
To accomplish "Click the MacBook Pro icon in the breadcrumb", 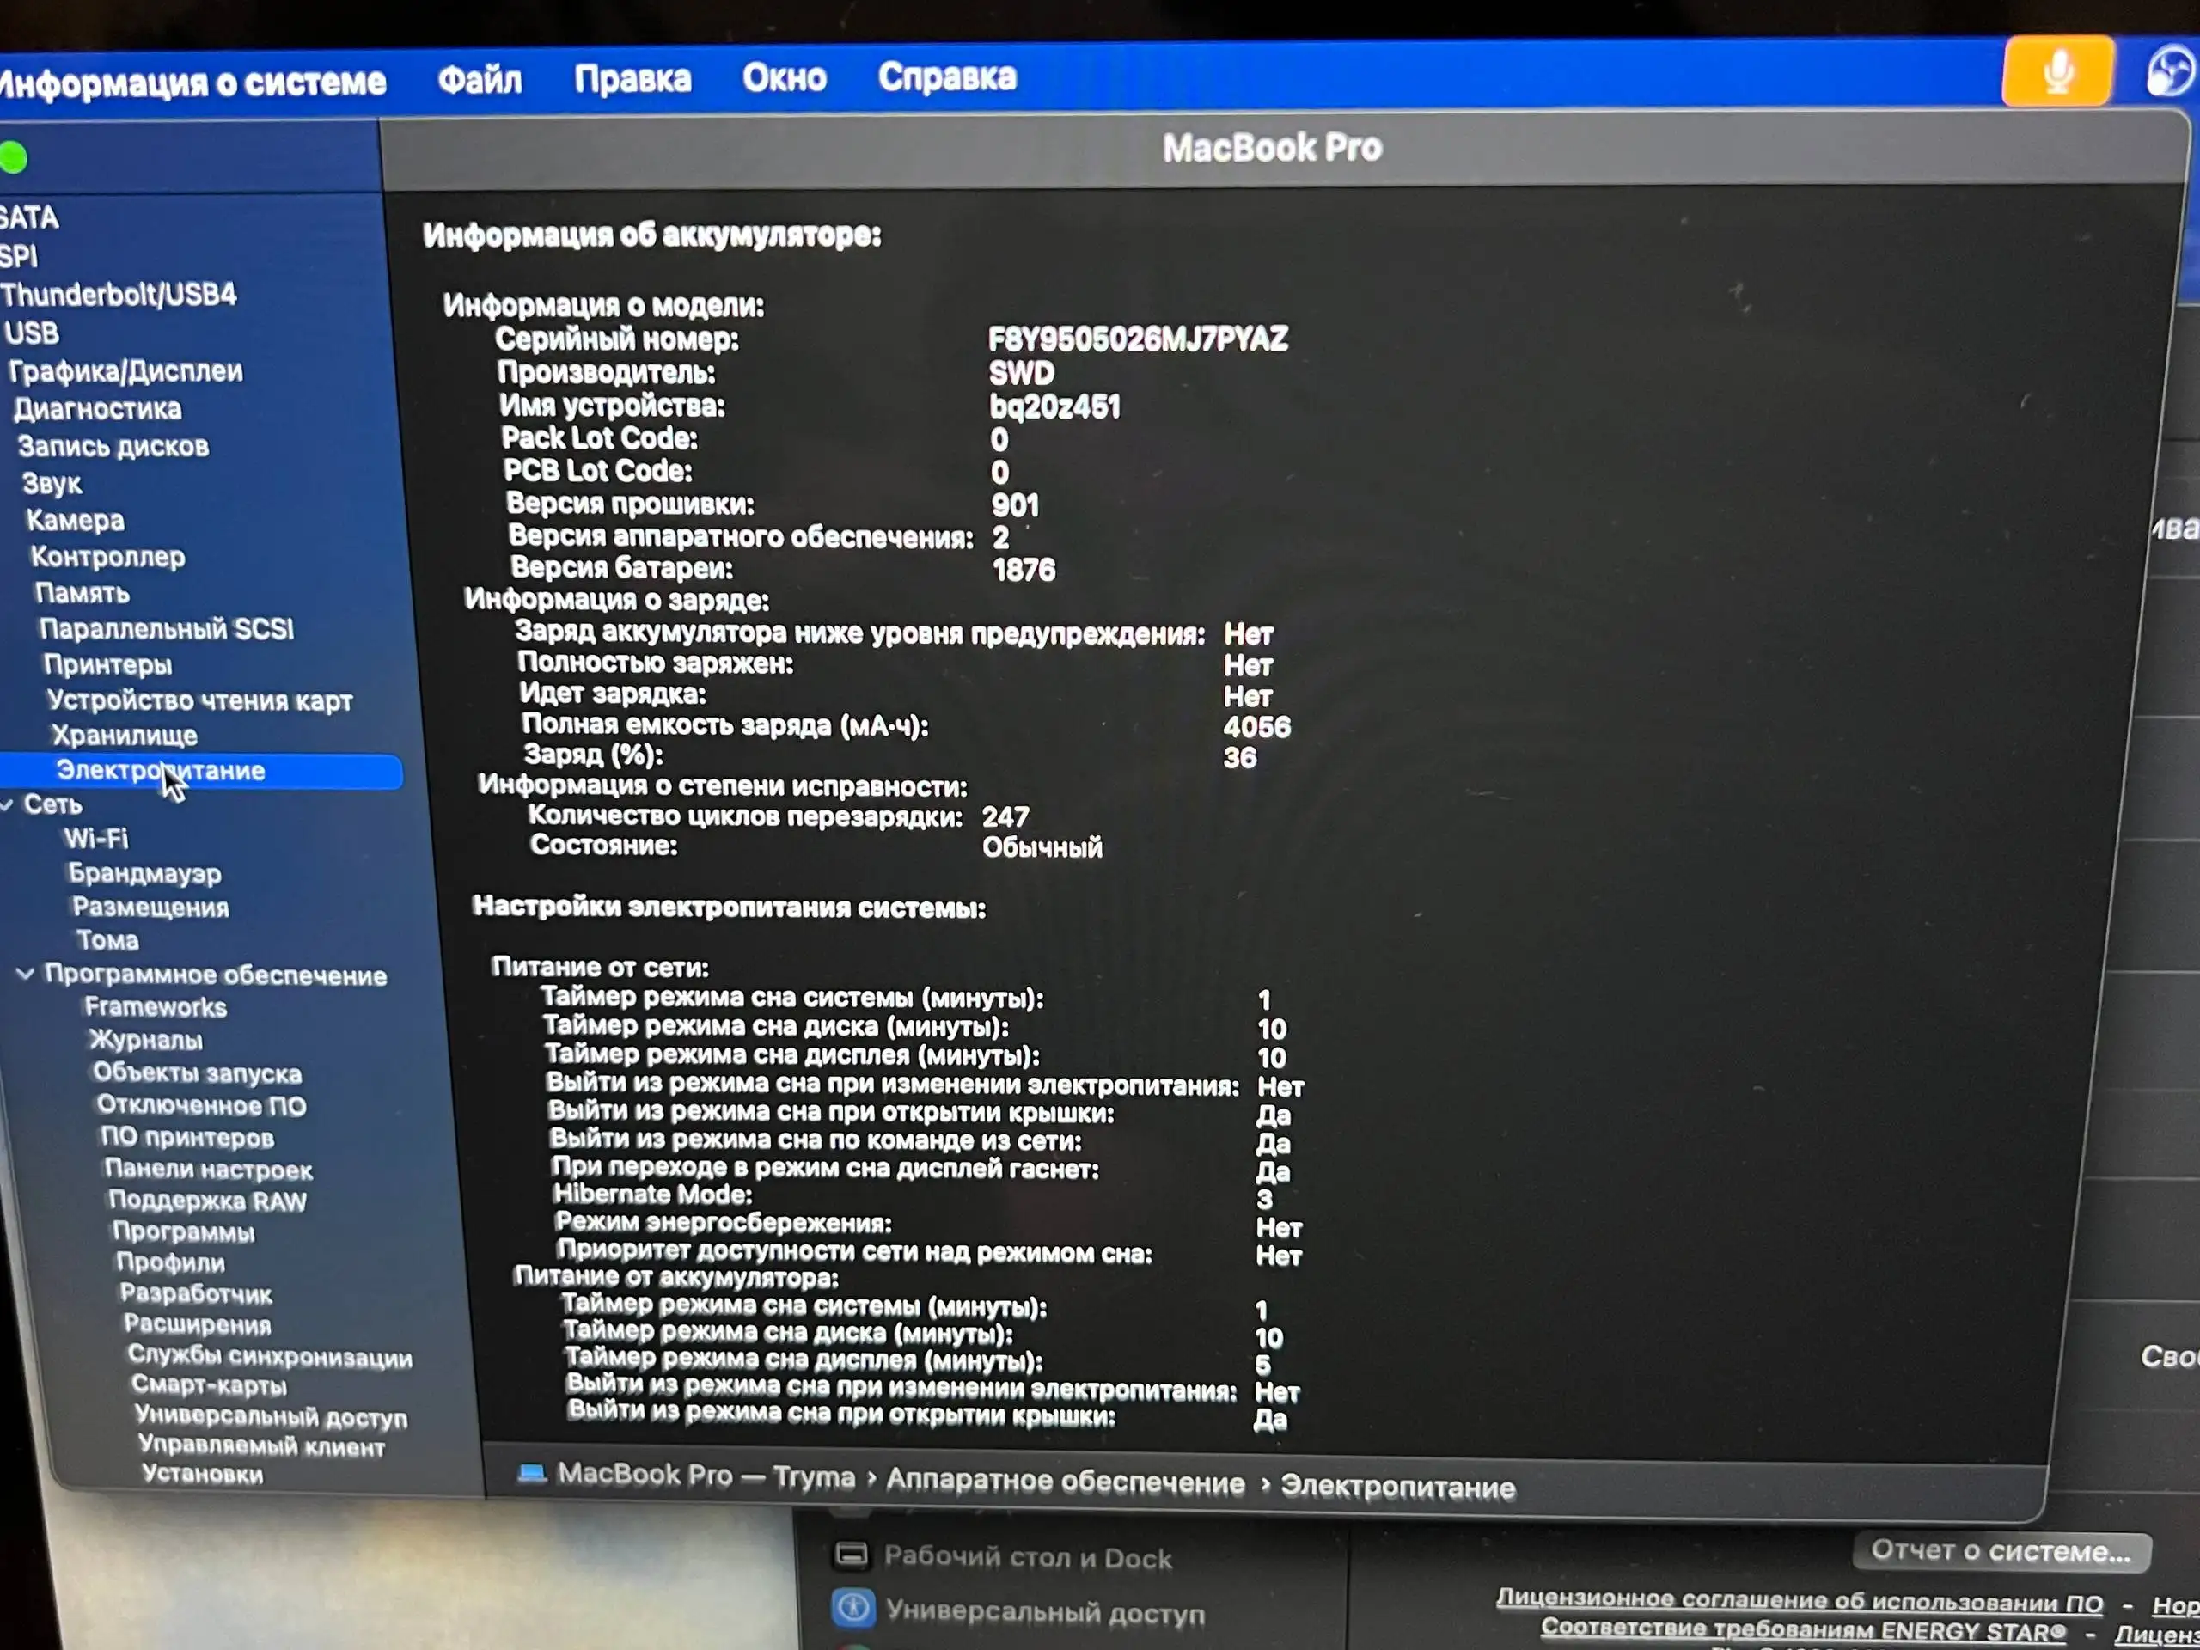I will pyautogui.click(x=531, y=1475).
